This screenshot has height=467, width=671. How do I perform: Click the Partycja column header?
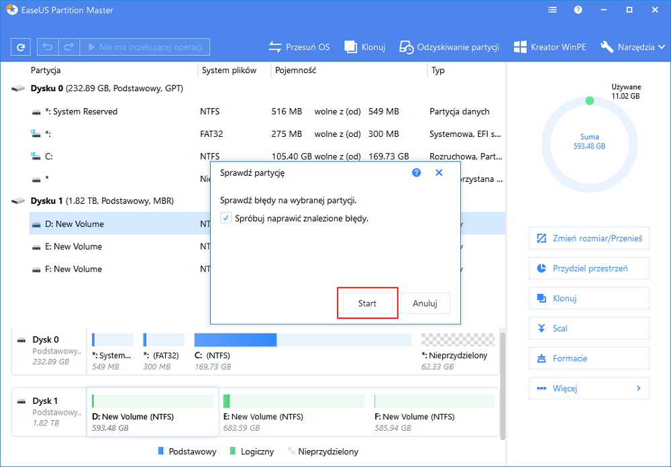point(46,70)
